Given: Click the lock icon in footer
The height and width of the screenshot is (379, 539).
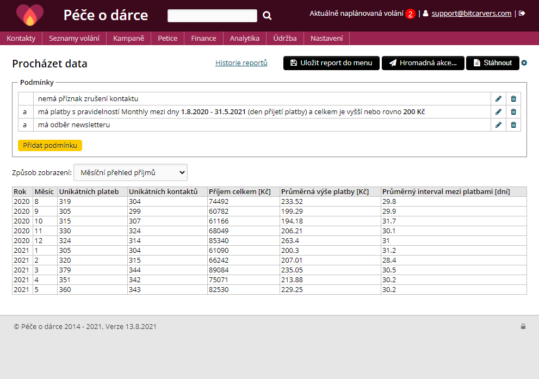Looking at the screenshot, I should 523,327.
